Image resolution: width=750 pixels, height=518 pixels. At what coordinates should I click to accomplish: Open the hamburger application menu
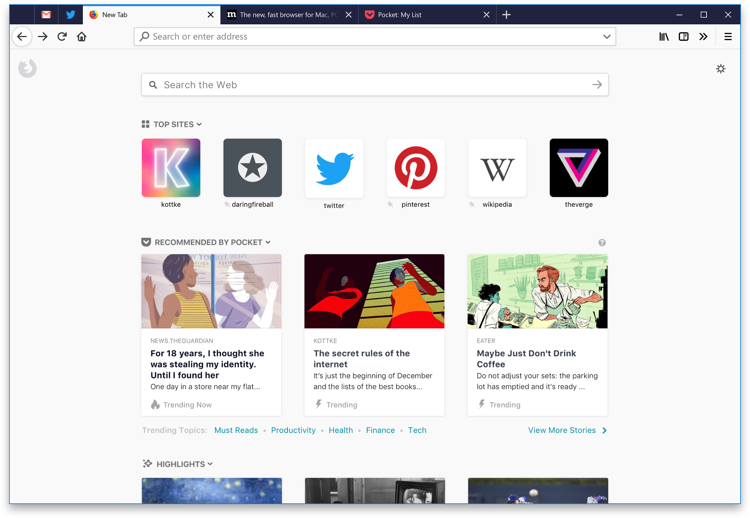(x=728, y=36)
